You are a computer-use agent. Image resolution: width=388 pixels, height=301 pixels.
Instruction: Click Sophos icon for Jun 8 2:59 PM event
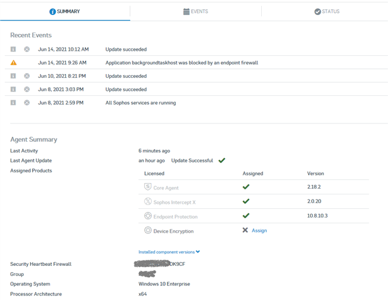pos(27,103)
